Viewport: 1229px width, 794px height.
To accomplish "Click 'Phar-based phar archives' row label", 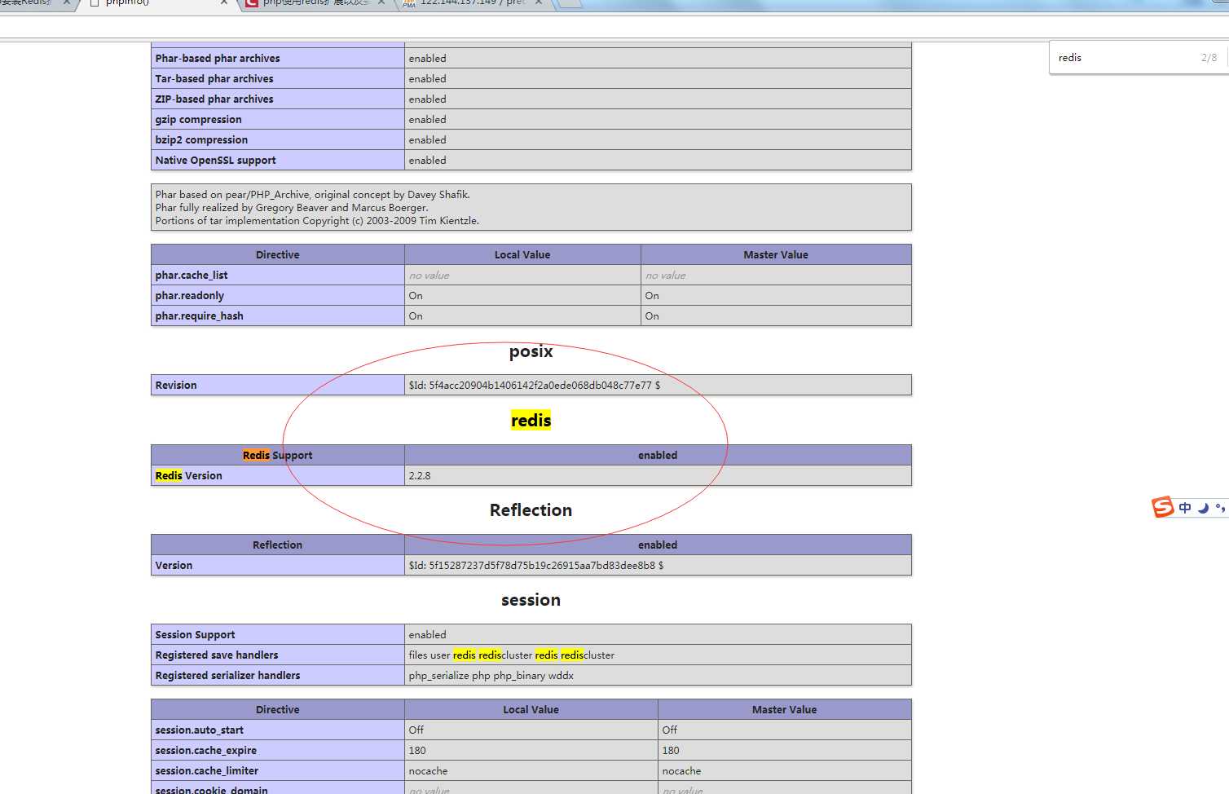I will click(x=218, y=58).
